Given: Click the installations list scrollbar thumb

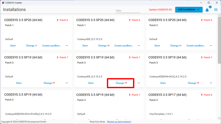Looking at the screenshot, I should click(219, 40).
